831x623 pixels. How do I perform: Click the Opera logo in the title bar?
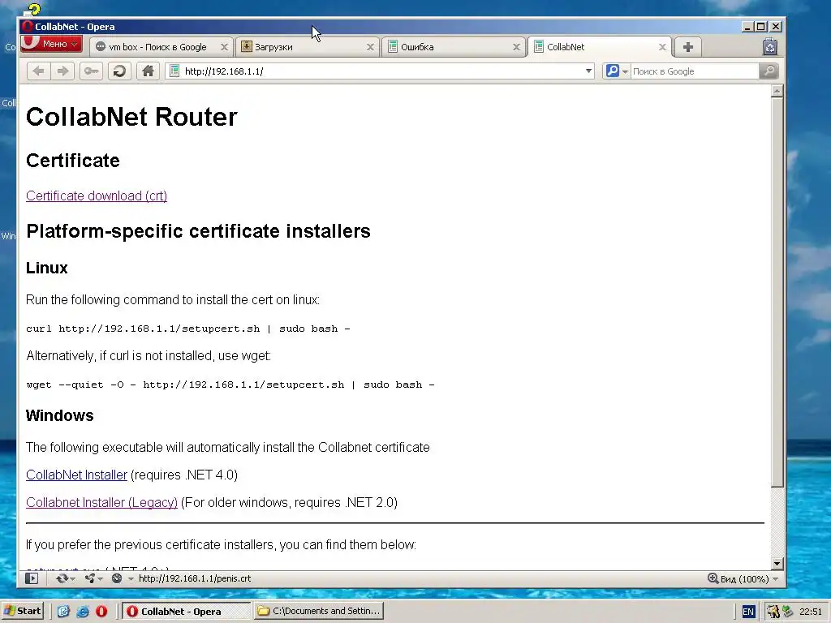28,27
